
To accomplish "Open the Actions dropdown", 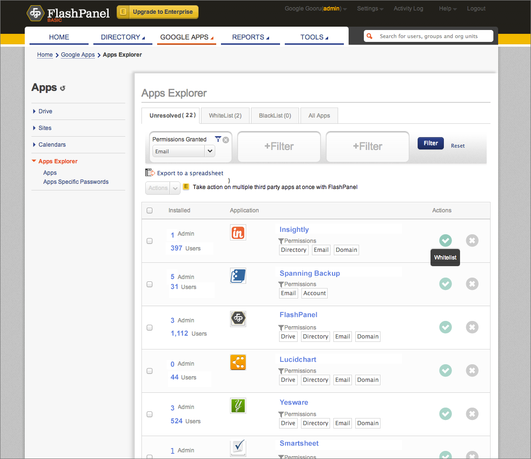I will click(162, 188).
